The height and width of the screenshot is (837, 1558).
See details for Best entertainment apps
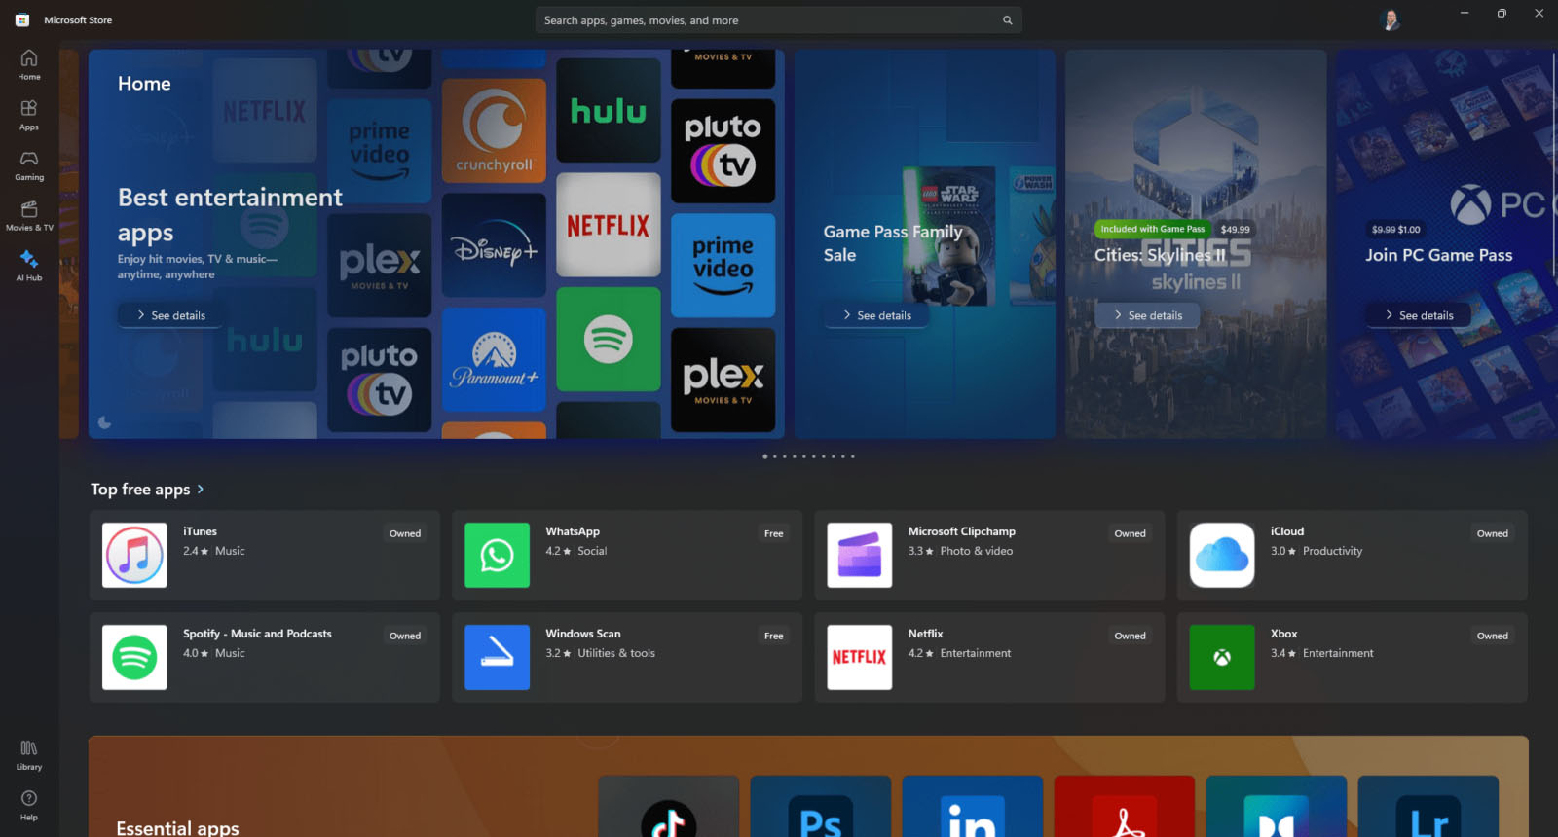[x=170, y=315]
